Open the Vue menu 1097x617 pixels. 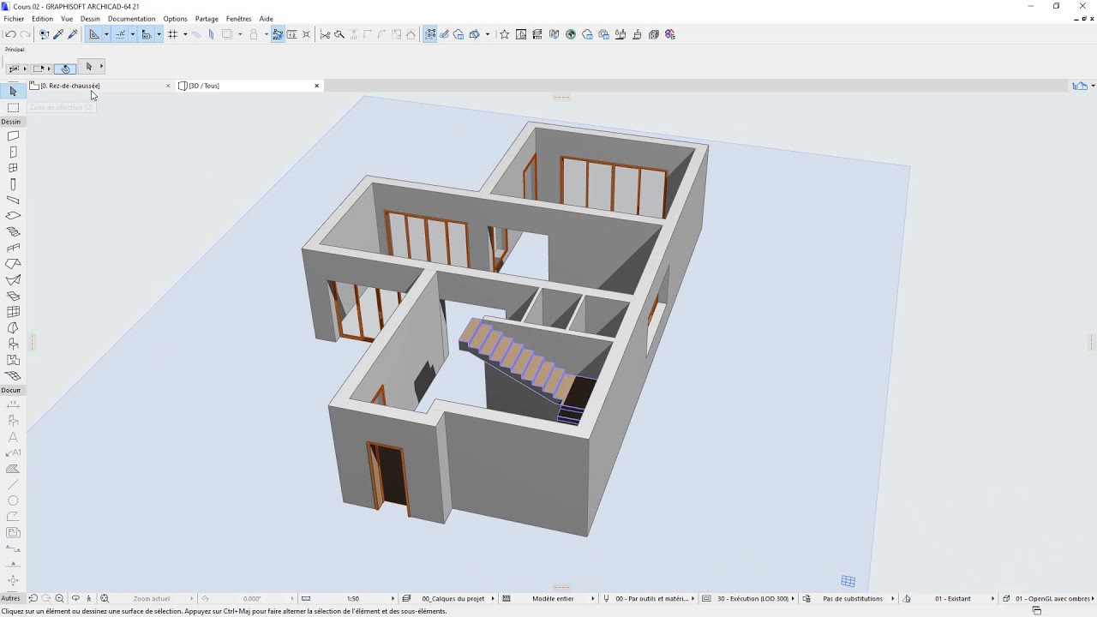point(67,19)
